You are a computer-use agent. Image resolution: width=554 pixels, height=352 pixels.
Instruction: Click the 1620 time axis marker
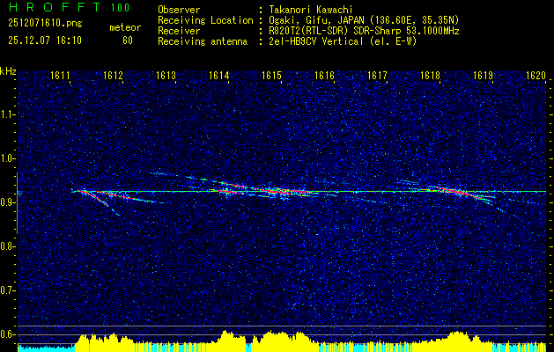[x=536, y=75]
